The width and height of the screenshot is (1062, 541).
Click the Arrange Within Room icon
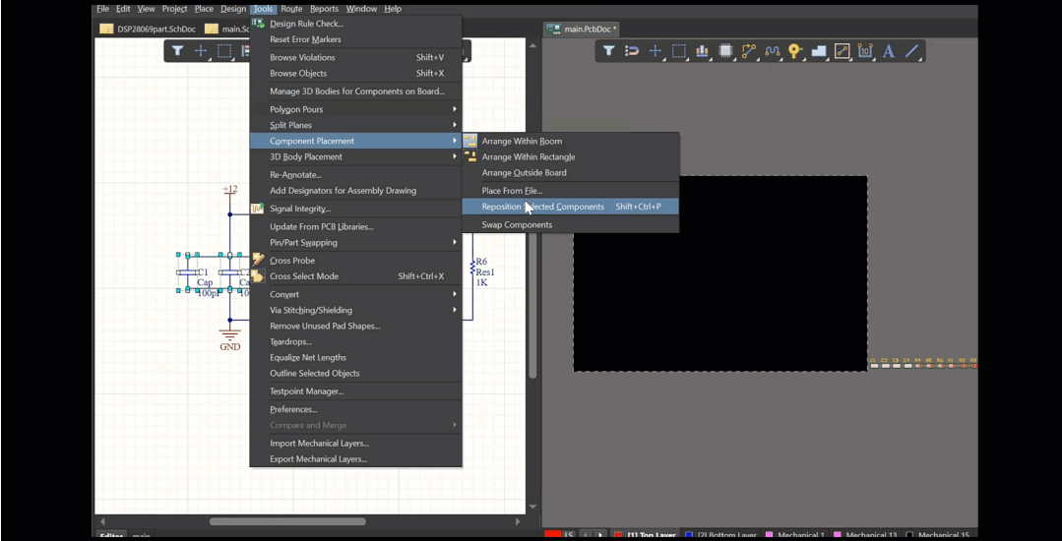pos(470,141)
